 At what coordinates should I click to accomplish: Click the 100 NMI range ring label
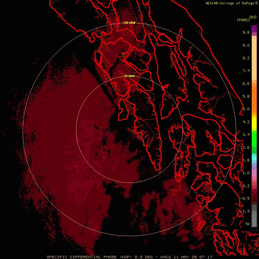[129, 23]
